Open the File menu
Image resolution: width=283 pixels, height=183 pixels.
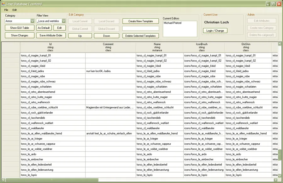[x=6, y=10]
